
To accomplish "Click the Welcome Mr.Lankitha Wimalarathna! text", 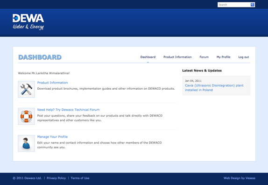I will click(44, 73).
